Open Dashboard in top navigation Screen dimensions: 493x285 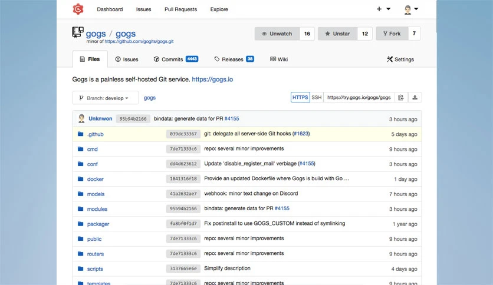(110, 9)
